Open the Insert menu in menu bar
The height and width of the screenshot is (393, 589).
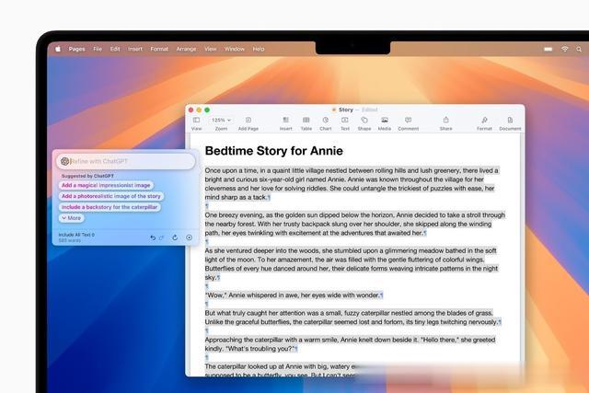pos(135,49)
